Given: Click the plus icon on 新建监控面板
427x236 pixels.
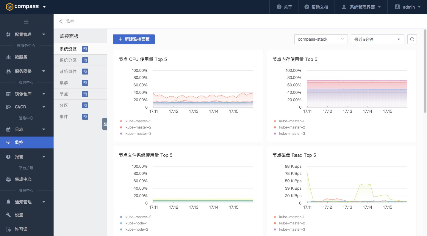Looking at the screenshot, I should click(x=120, y=39).
